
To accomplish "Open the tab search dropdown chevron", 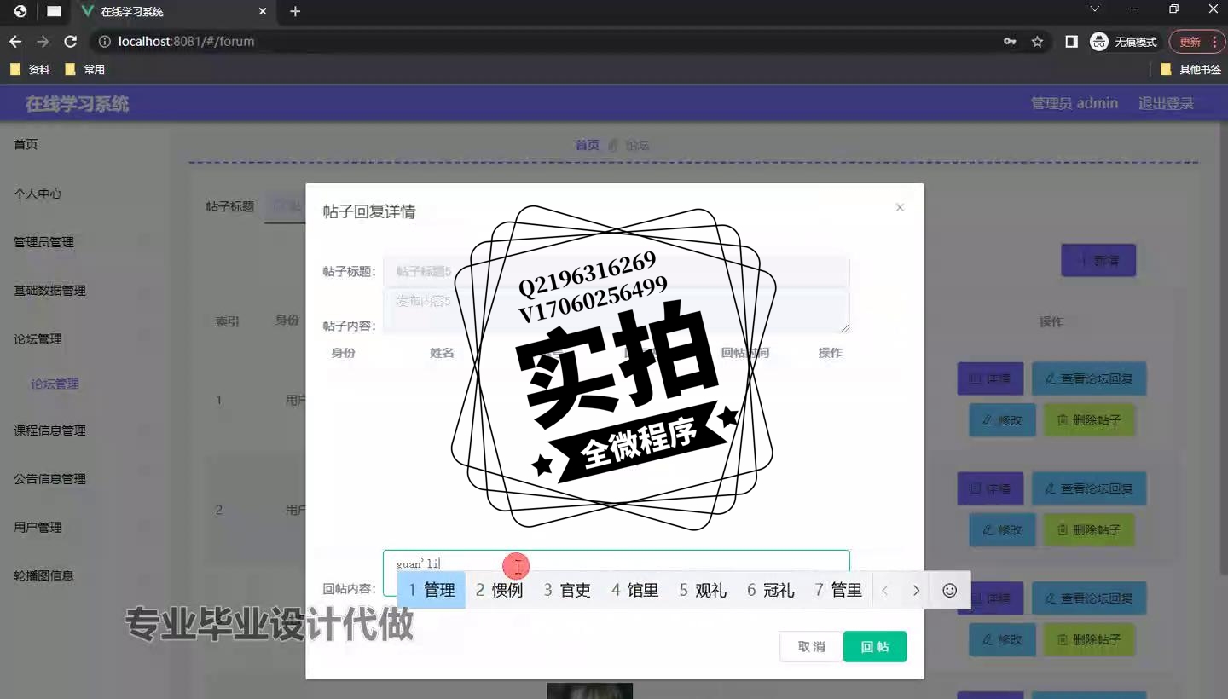I will [1095, 9].
